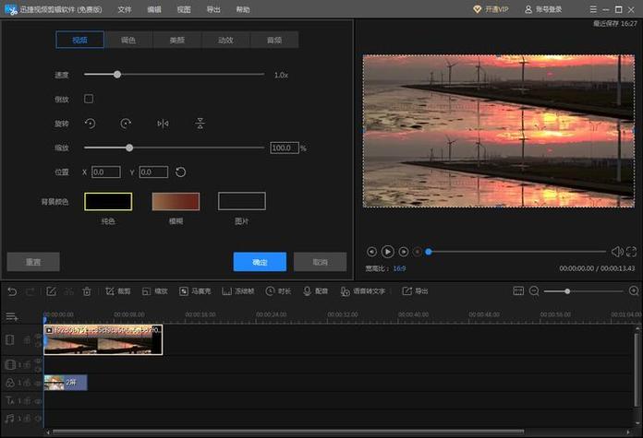This screenshot has height=438, width=643.
Task: Open the 帮助 menu
Action: pyautogui.click(x=243, y=9)
